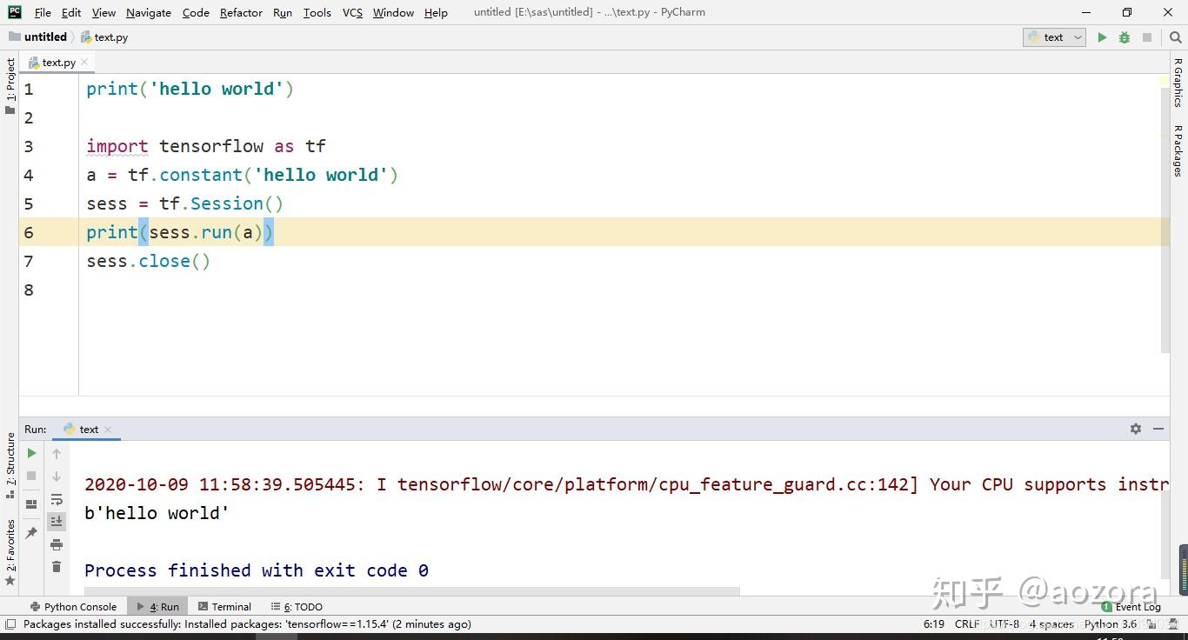Open the Navigate menu

pos(148,12)
